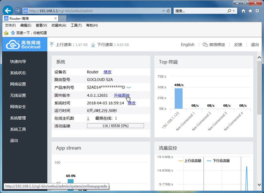Open the 收藏夹(A) menu
264x193 pixels.
tap(59, 25)
